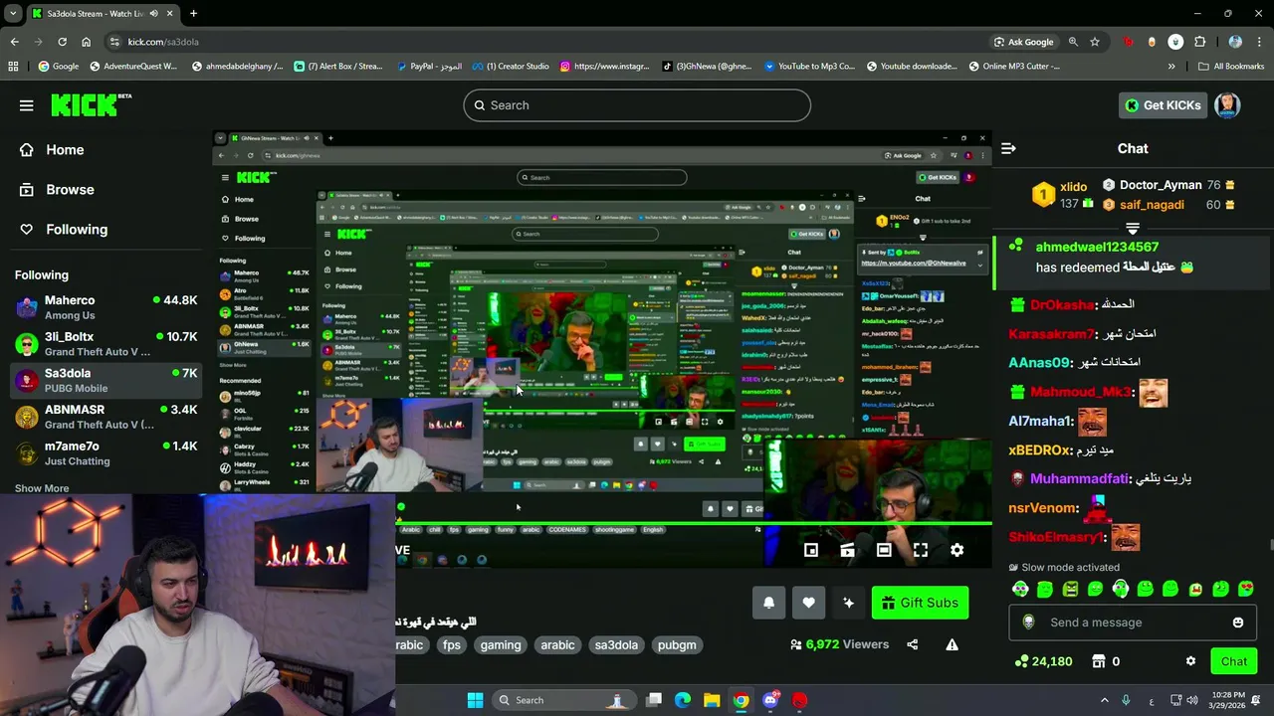This screenshot has width=1274, height=716.
Task: Open the pubgm tag link
Action: point(677,645)
